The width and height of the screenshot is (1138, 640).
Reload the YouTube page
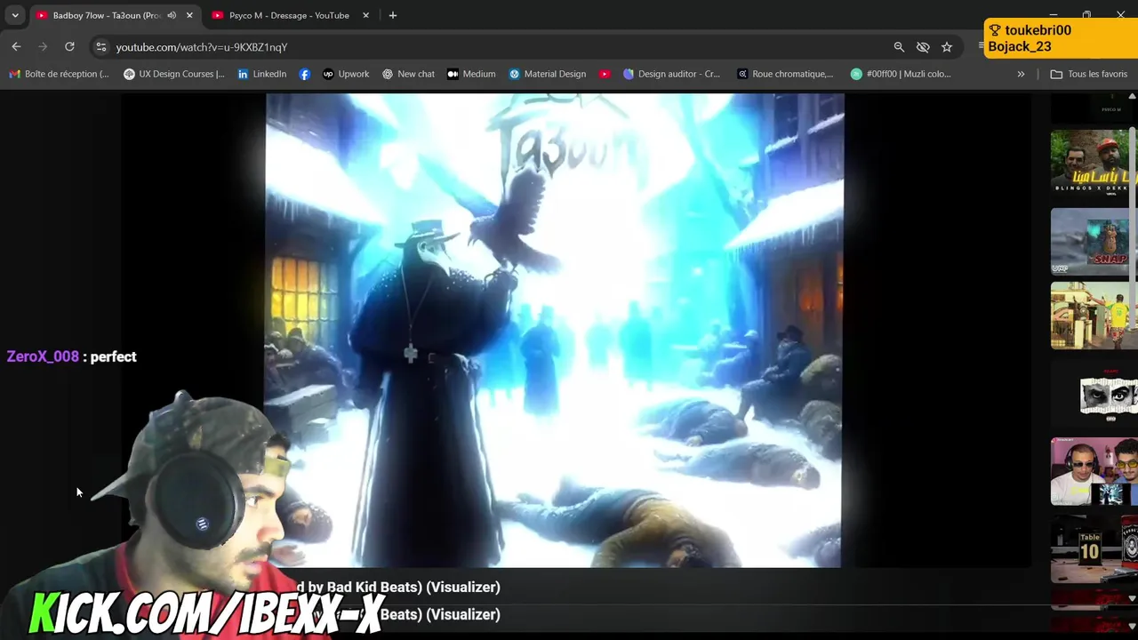pos(69,47)
